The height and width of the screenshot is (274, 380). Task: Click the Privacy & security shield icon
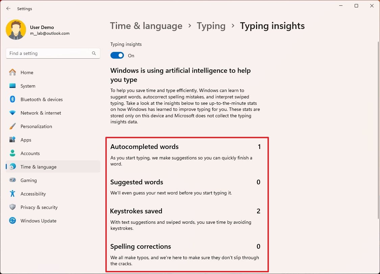click(x=14, y=207)
